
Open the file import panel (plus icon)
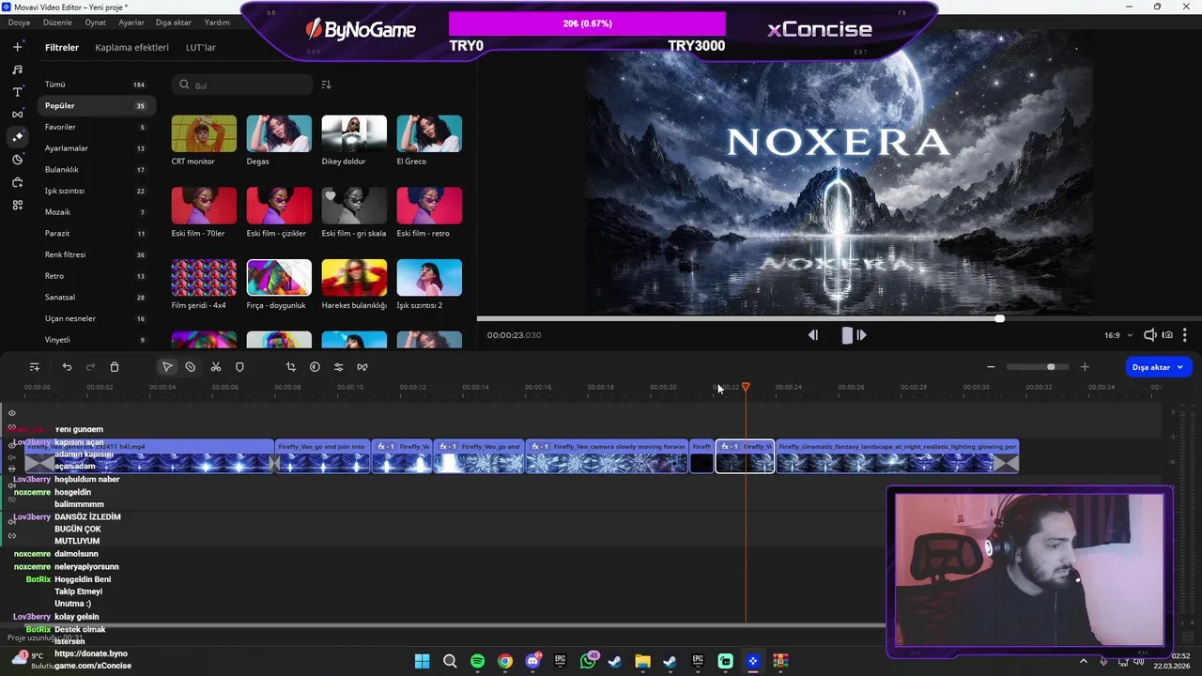pos(18,47)
